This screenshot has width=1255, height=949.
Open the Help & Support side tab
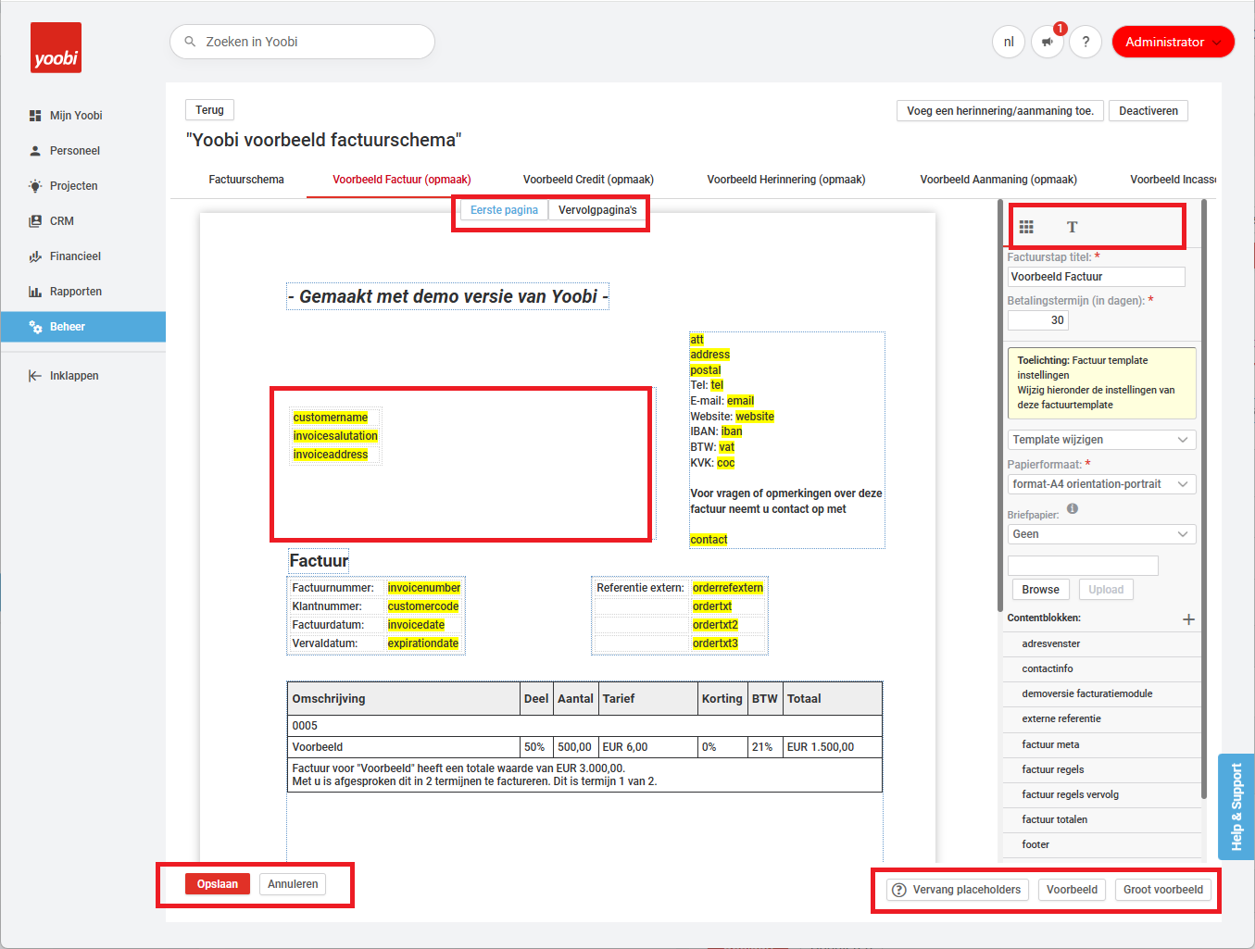tap(1236, 806)
